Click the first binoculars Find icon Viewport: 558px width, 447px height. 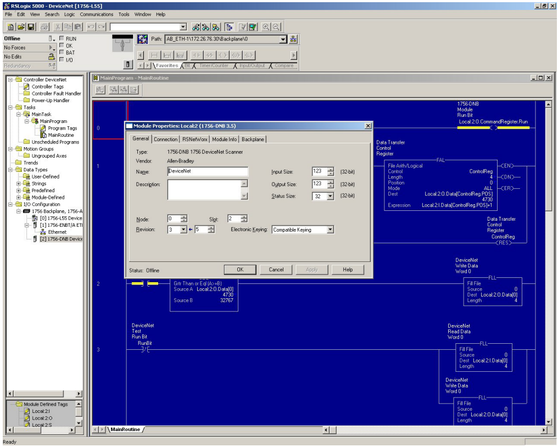[196, 27]
